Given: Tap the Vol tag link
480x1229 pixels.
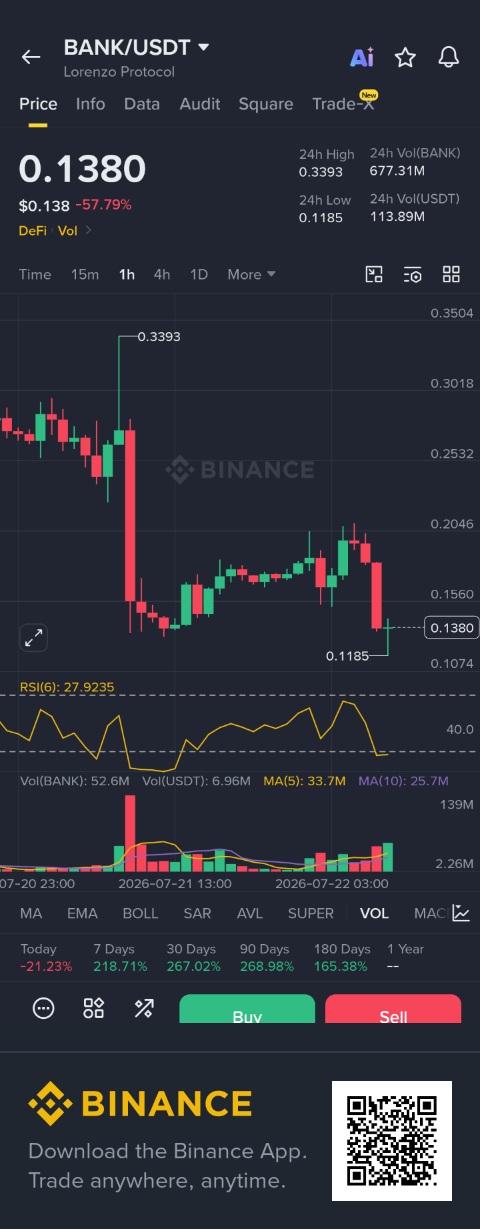Looking at the screenshot, I should click(x=67, y=231).
